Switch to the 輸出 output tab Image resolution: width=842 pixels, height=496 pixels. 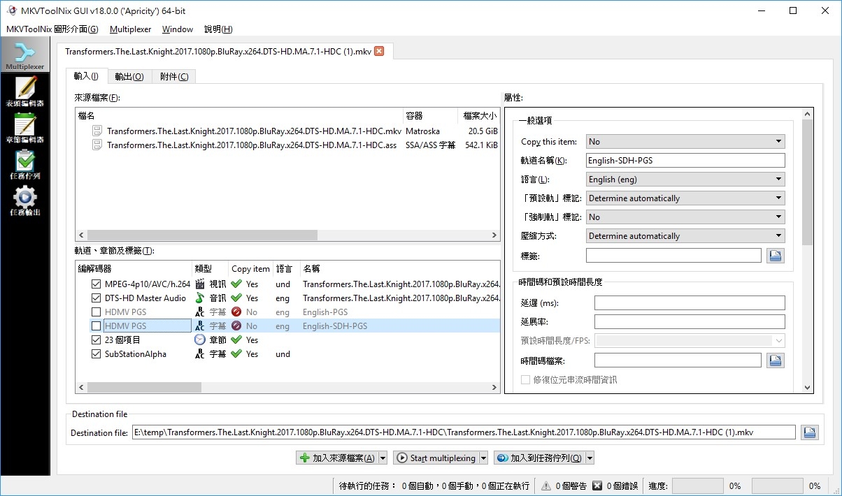click(129, 77)
